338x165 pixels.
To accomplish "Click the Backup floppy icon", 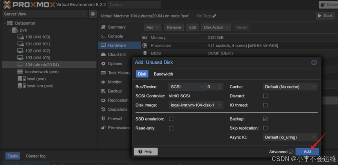I will [x=103, y=91].
